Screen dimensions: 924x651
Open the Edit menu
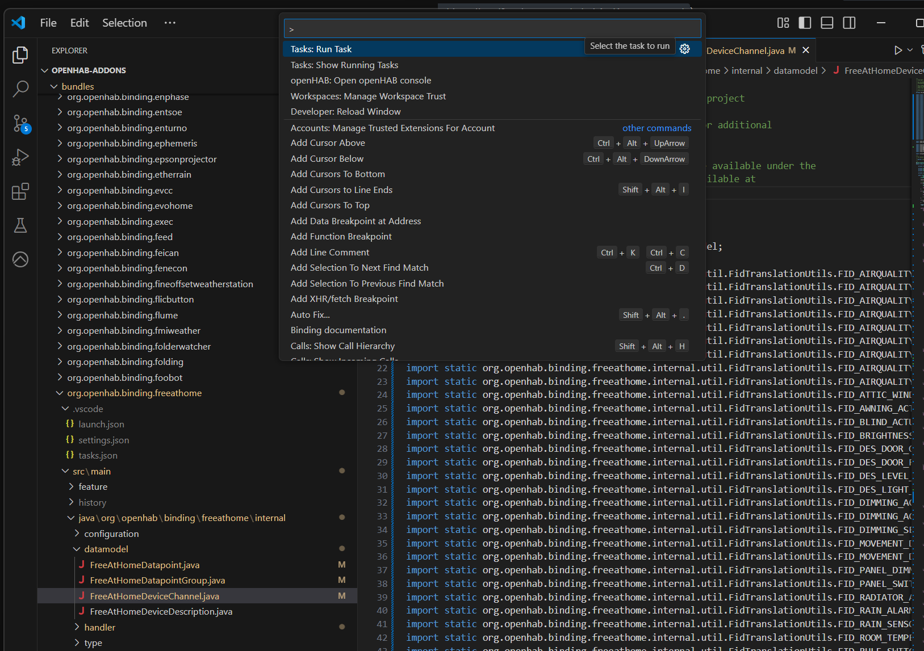[80, 23]
